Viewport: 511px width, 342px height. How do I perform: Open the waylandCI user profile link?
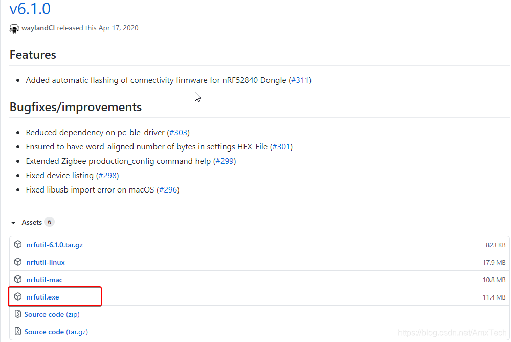tap(38, 28)
